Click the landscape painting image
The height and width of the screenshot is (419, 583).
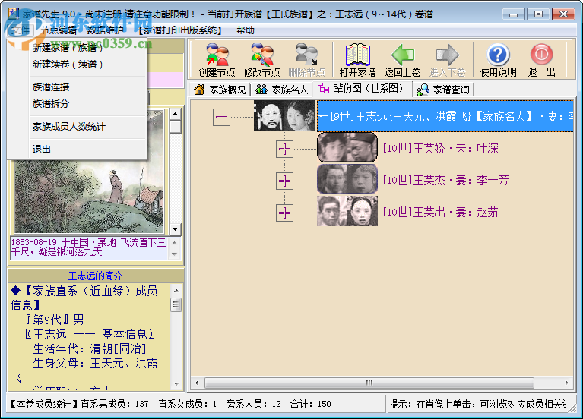[x=89, y=196]
